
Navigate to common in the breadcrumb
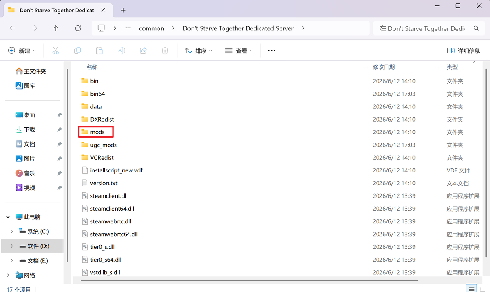[151, 28]
